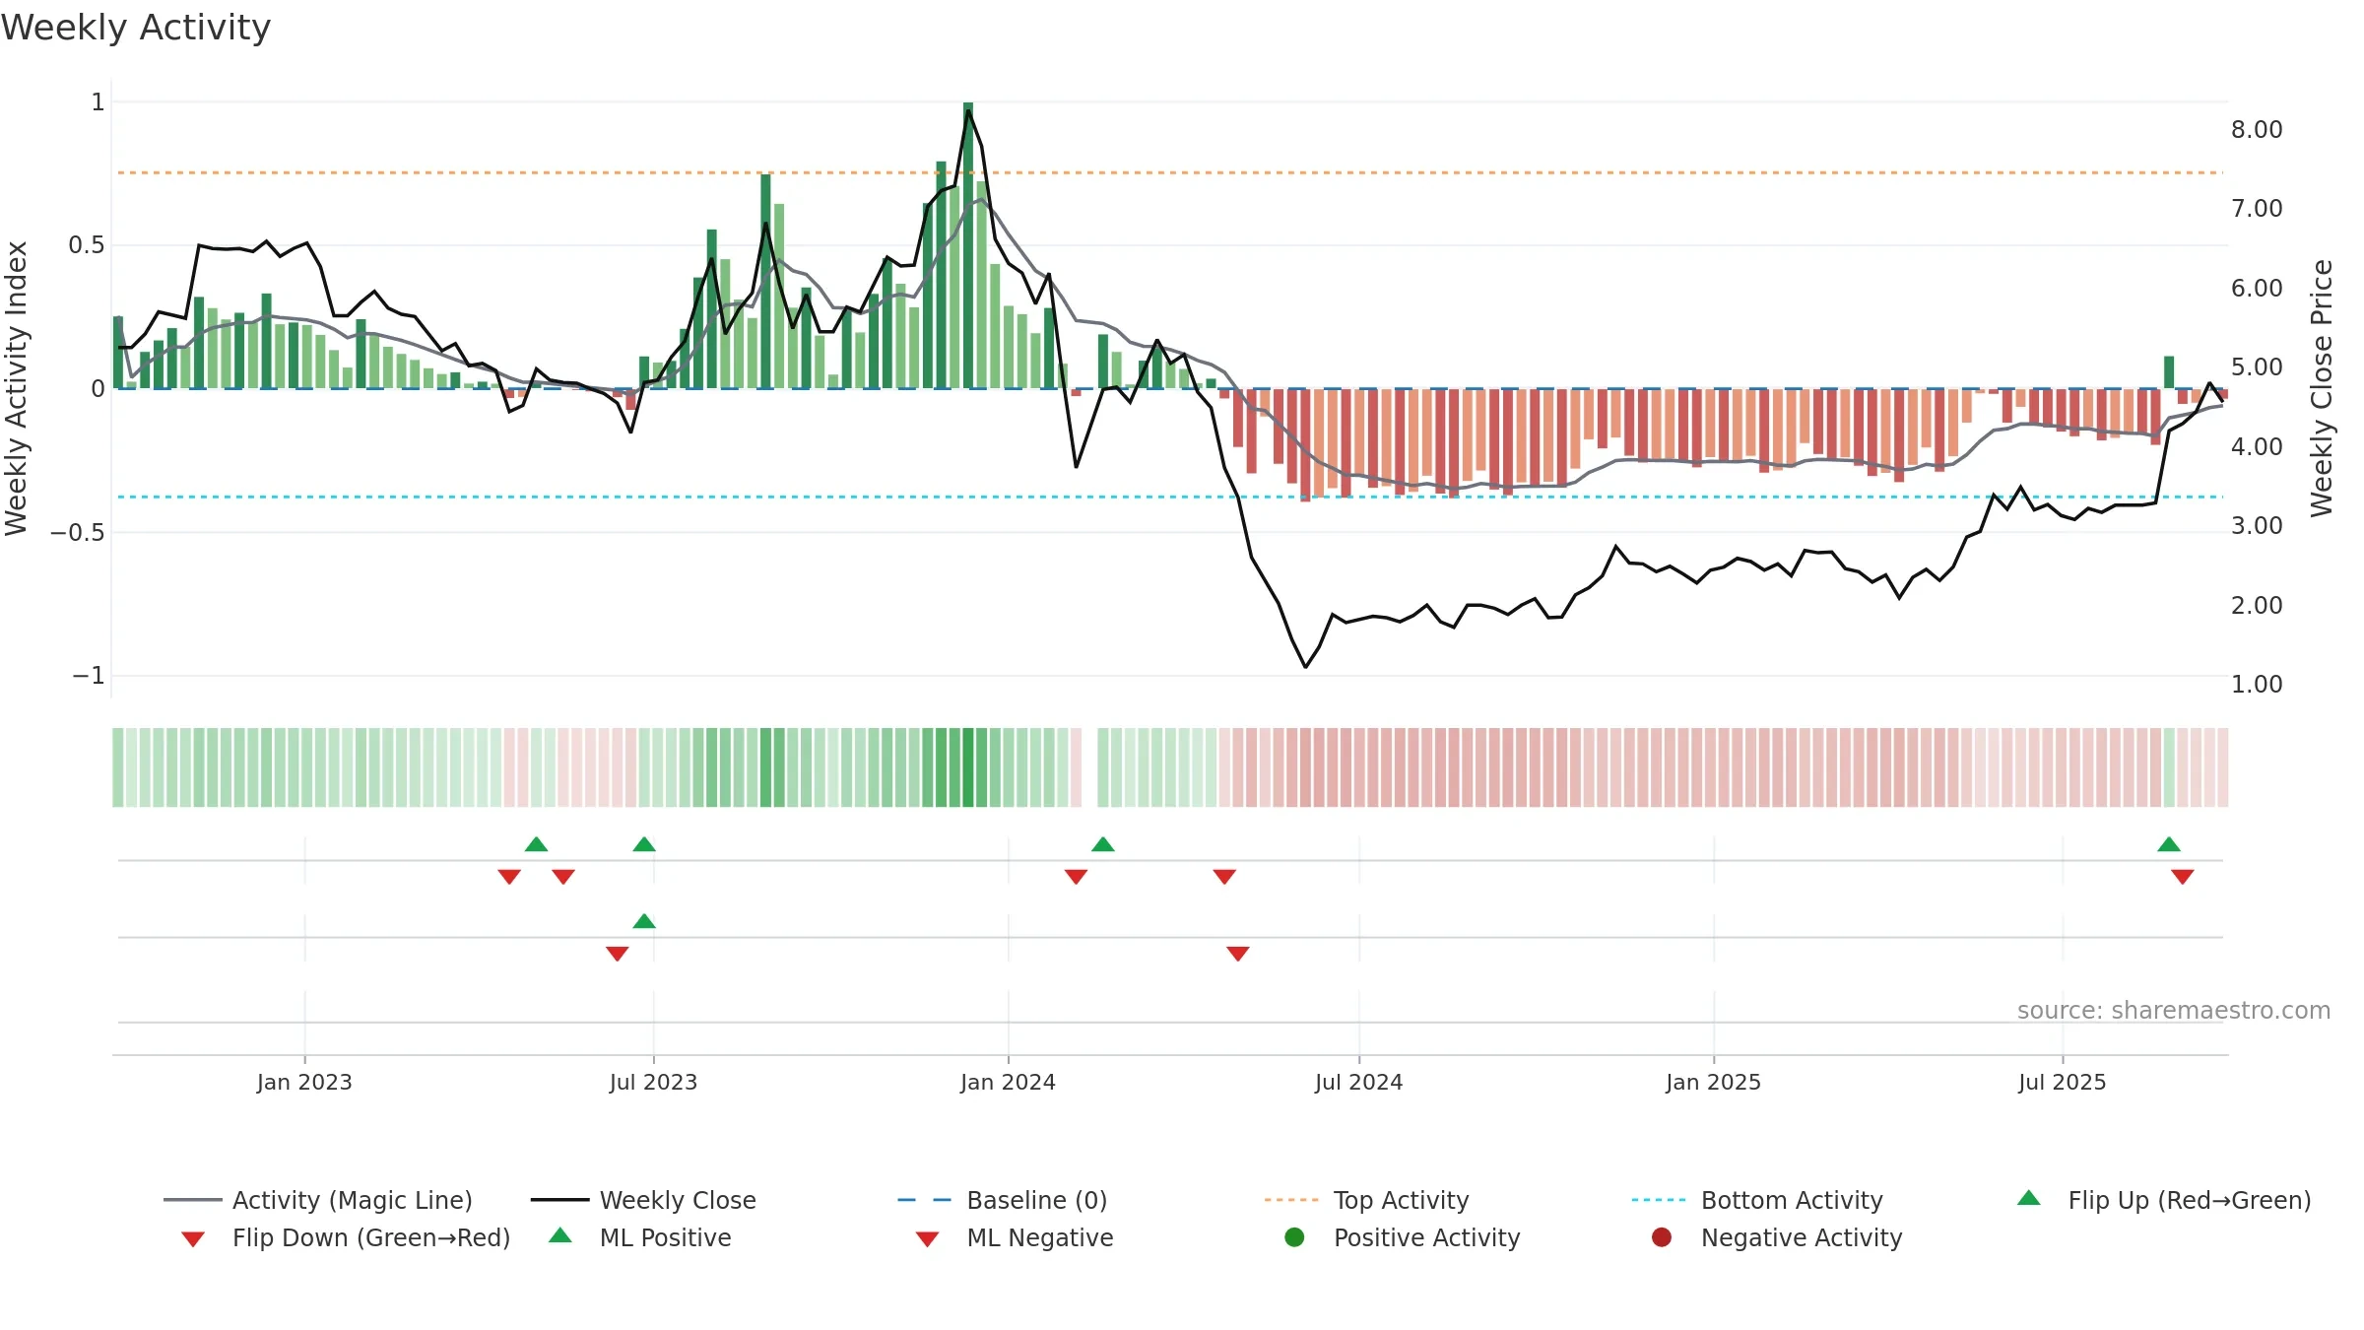Click the Bottom Activity dotted line sample
Image resolution: width=2364 pixels, height=1330 pixels.
(x=1659, y=1200)
